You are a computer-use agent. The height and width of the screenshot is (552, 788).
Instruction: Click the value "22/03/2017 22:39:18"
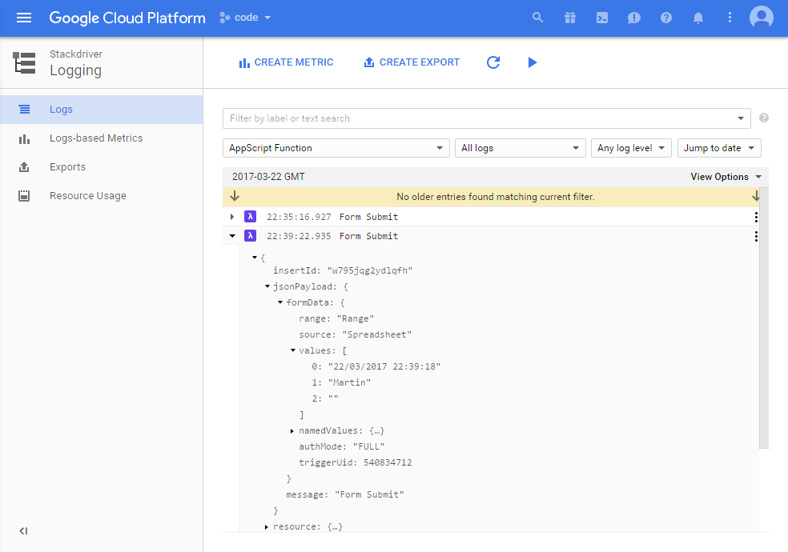[384, 367]
